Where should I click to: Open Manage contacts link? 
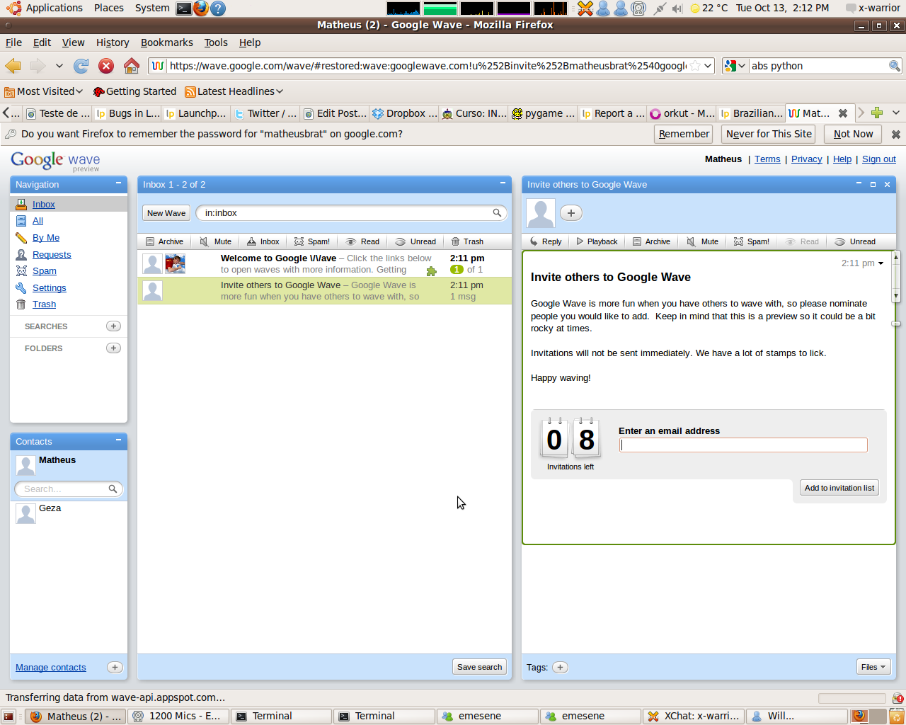coord(51,667)
